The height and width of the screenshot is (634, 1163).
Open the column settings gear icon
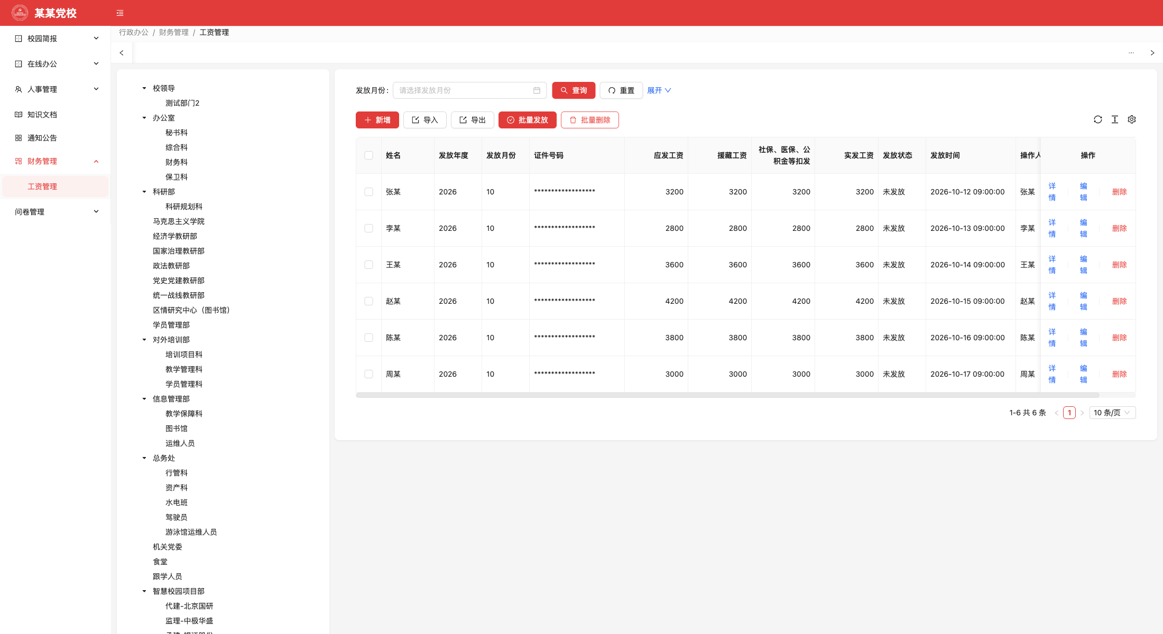tap(1132, 120)
